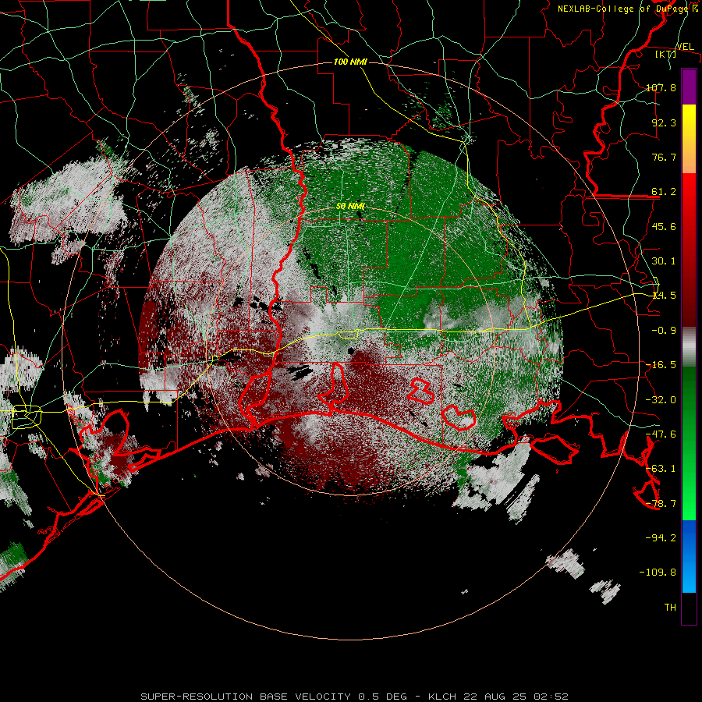The height and width of the screenshot is (702, 702).
Task: Click the -0.9 velocity scale value
Action: 664,331
